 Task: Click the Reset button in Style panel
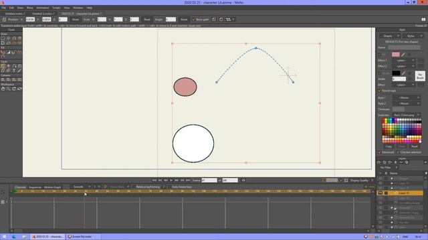coord(415,147)
